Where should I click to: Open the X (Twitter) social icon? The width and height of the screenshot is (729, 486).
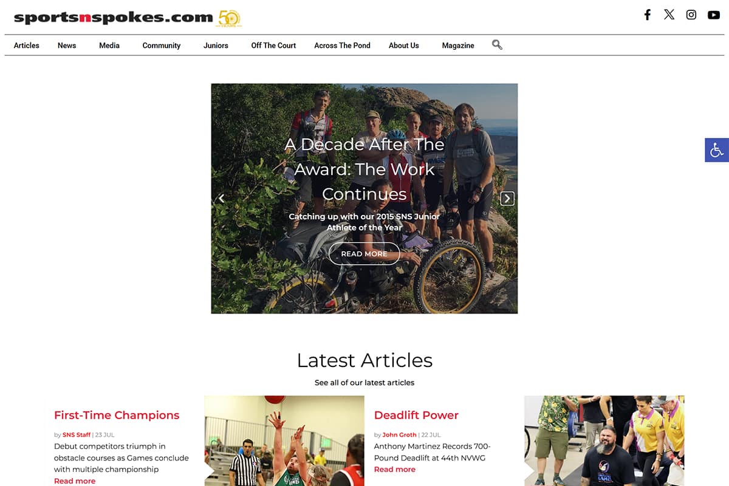pos(669,15)
